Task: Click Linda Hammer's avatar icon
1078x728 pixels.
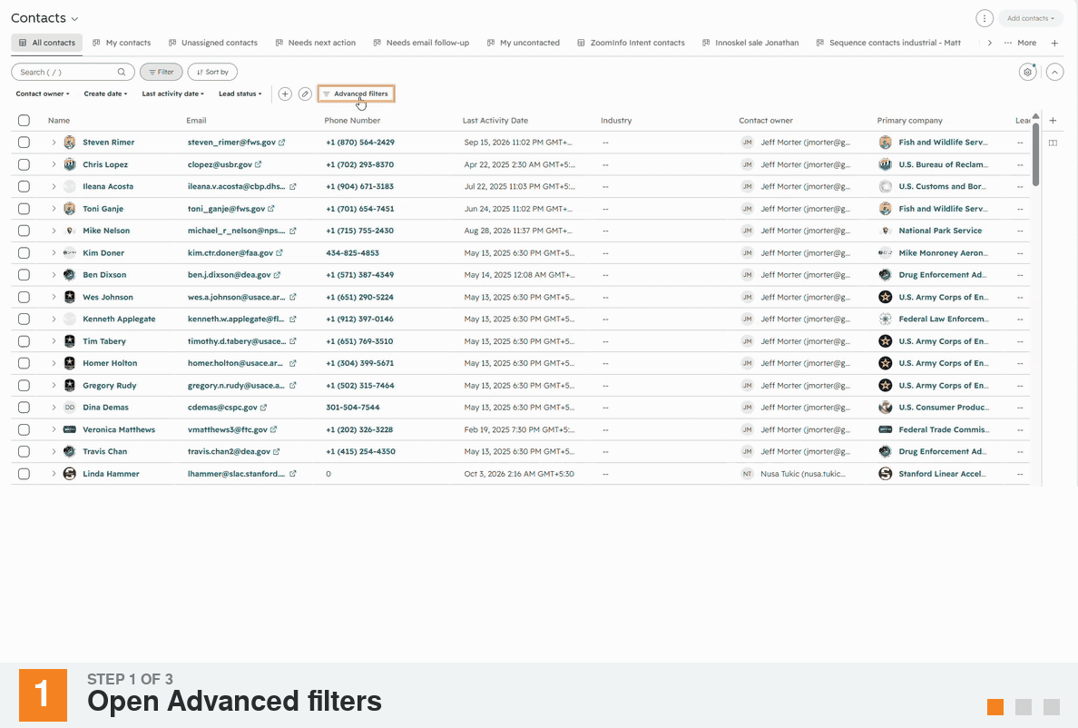Action: [x=70, y=474]
